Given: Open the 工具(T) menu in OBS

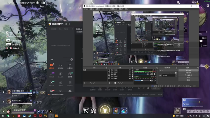Looking at the screenshot, I should click(121, 9).
